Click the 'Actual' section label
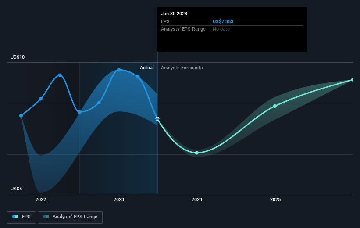 147,68
